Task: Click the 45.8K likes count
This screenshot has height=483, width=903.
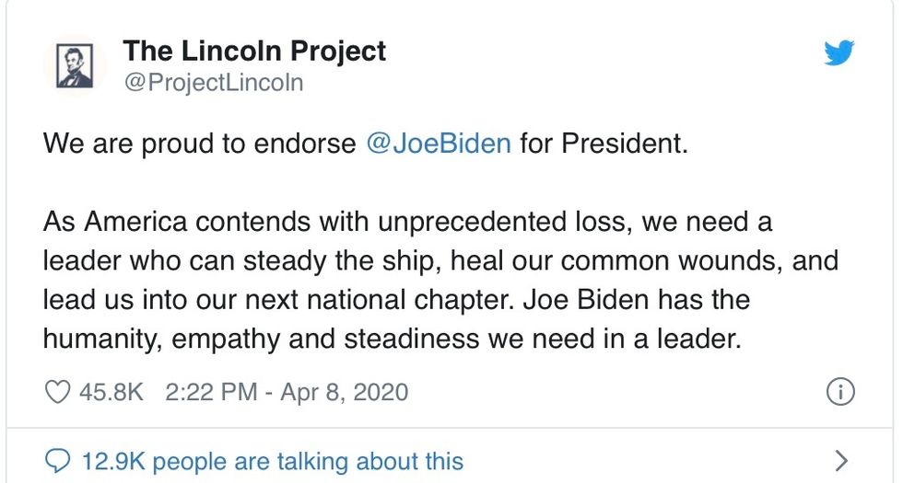Action: coord(111,392)
